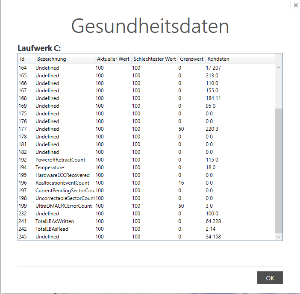This screenshot has height=294, width=300.
Task: Sort by the Bezeichnung column header
Action: coord(65,59)
